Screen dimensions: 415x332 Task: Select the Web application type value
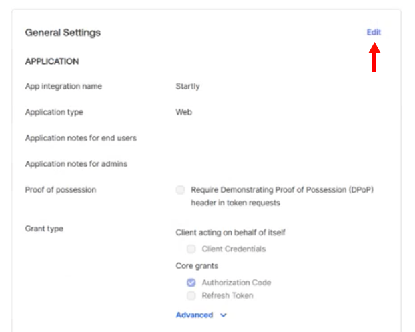(183, 113)
